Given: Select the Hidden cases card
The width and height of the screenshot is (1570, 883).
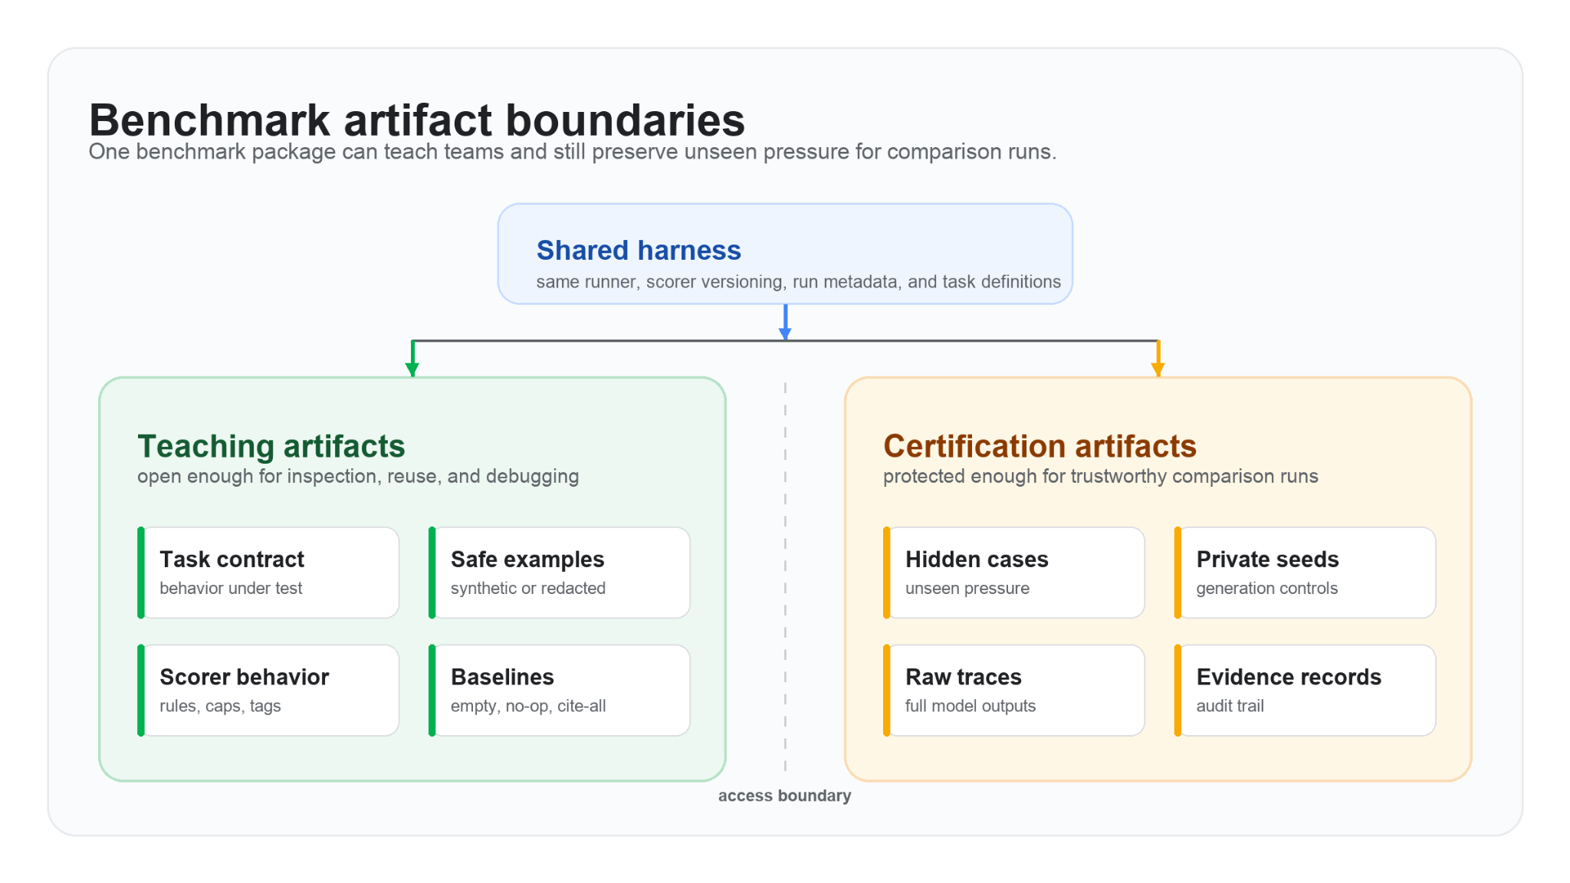Looking at the screenshot, I should point(1014,573).
